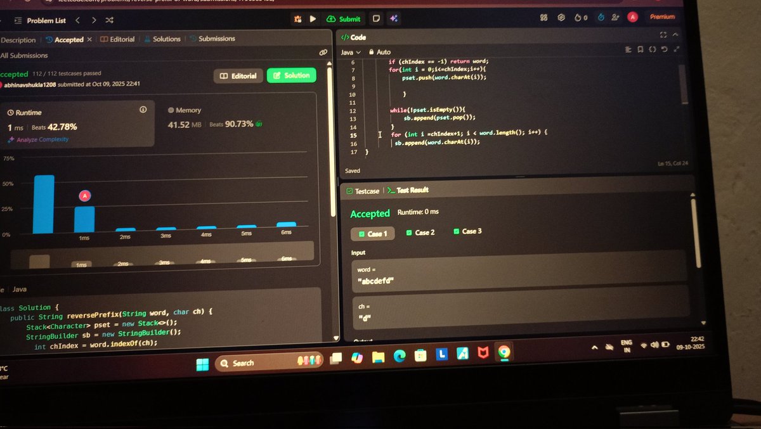Click the word input value "abcdefd"
Image resolution: width=761 pixels, height=429 pixels.
click(x=376, y=281)
